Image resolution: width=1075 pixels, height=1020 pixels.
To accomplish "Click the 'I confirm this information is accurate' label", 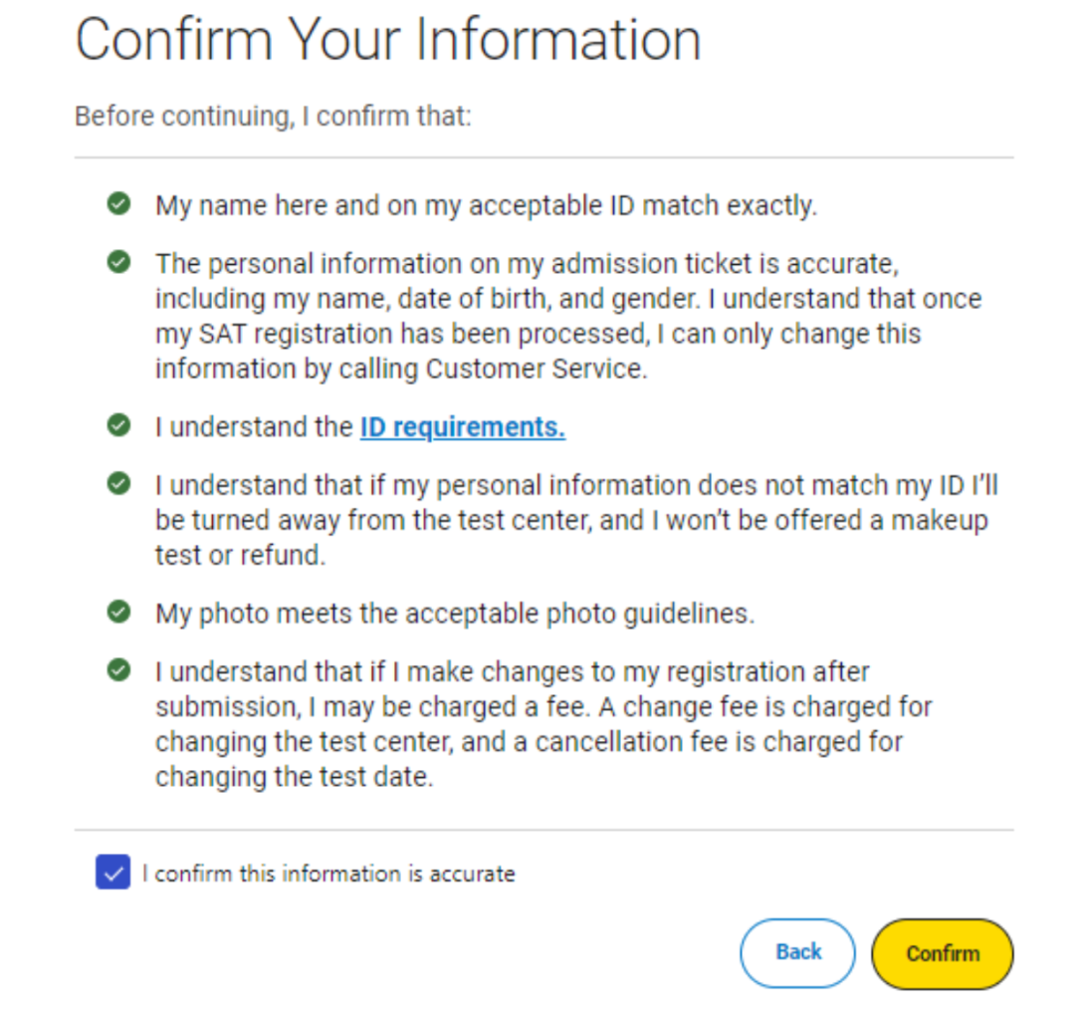I will click(x=328, y=874).
